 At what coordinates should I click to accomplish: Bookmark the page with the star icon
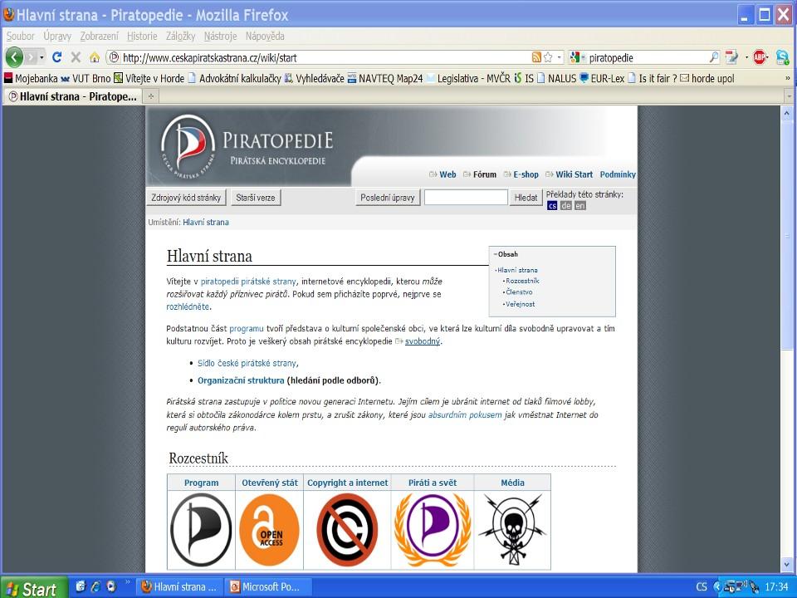click(548, 57)
